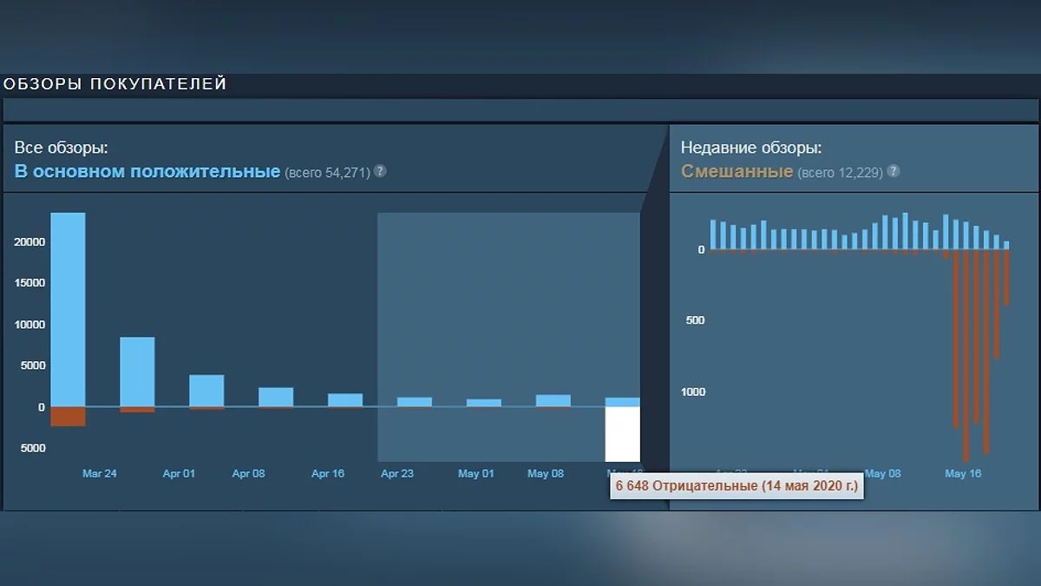Select the blue bar above May 08
The width and height of the screenshot is (1041, 586).
pos(553,400)
